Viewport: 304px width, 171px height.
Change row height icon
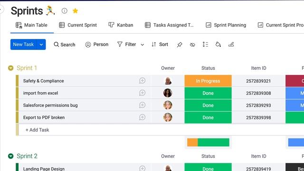[205, 45]
